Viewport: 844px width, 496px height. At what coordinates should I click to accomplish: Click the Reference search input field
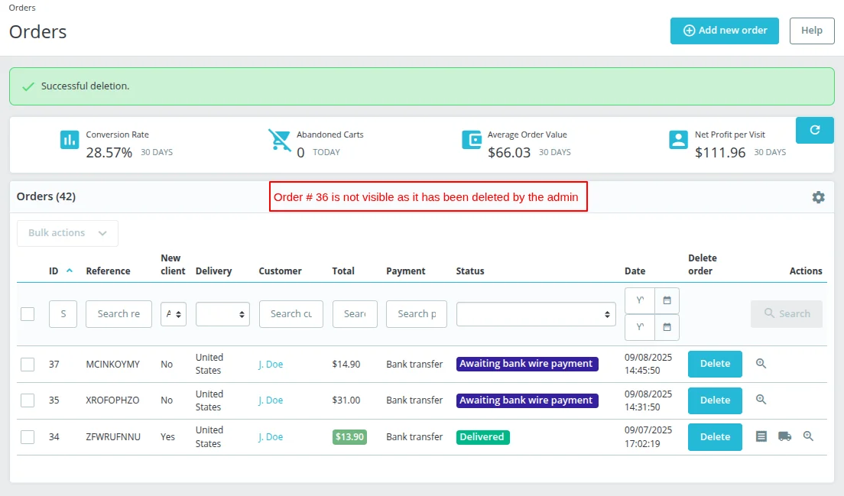coord(118,314)
